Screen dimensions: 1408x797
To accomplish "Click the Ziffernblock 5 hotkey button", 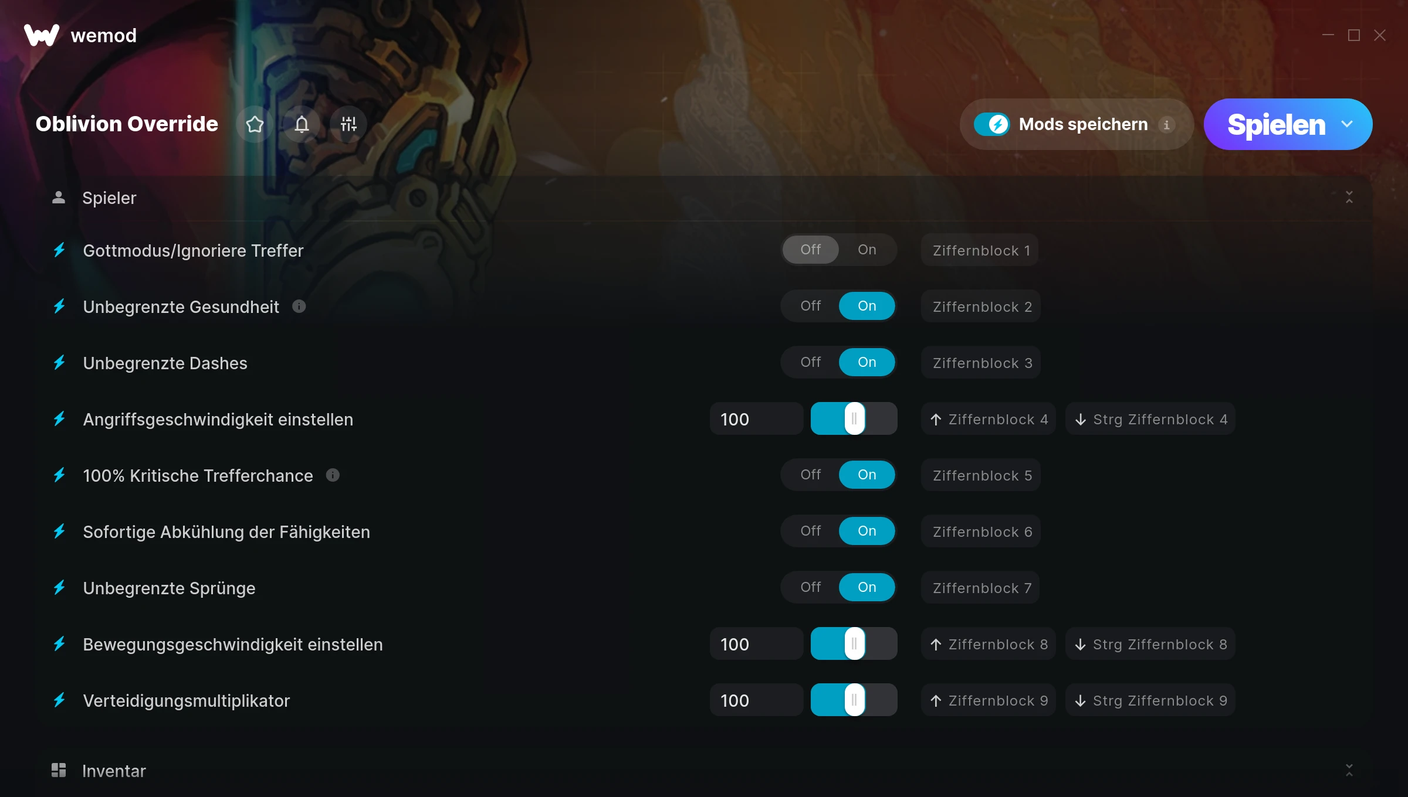I will pos(981,475).
